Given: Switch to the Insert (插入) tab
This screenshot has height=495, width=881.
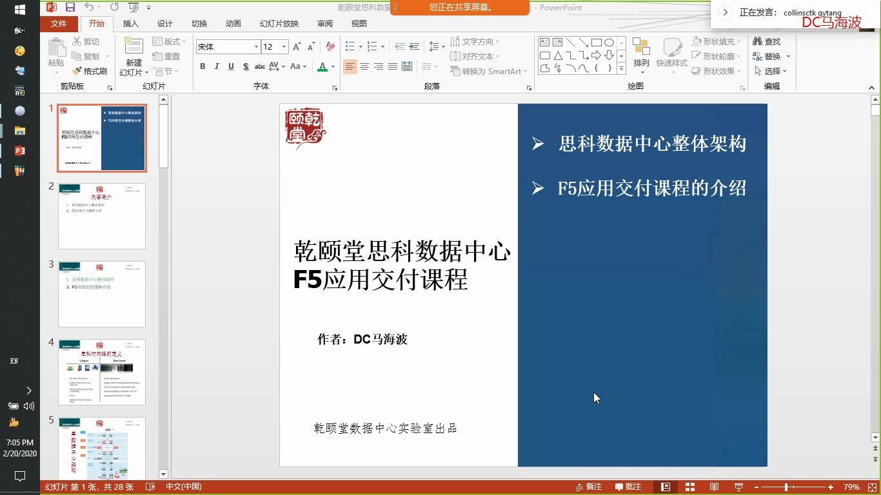Looking at the screenshot, I should (131, 24).
